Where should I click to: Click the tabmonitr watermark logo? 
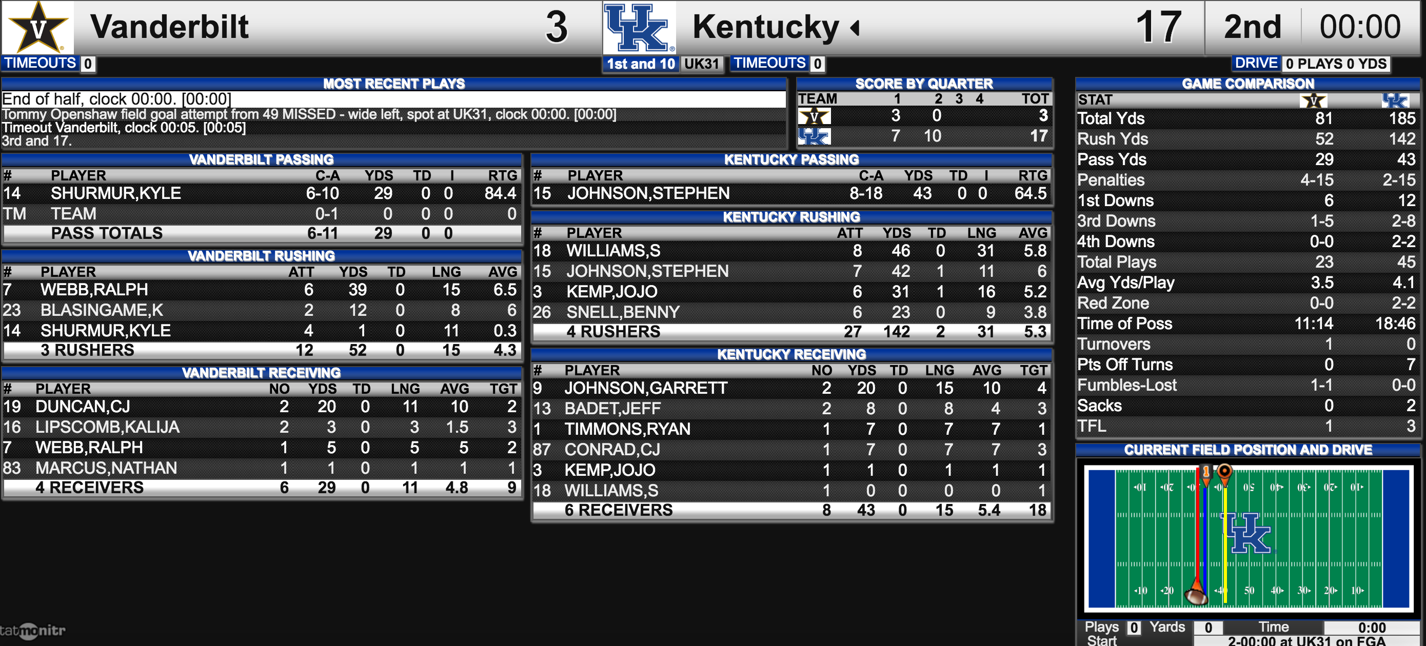click(x=33, y=630)
